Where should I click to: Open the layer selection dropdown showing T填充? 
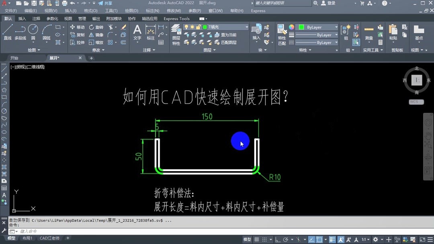pyautogui.click(x=246, y=27)
